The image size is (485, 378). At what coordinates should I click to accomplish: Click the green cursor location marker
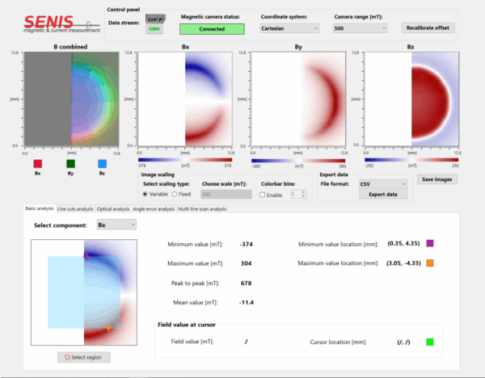point(430,342)
